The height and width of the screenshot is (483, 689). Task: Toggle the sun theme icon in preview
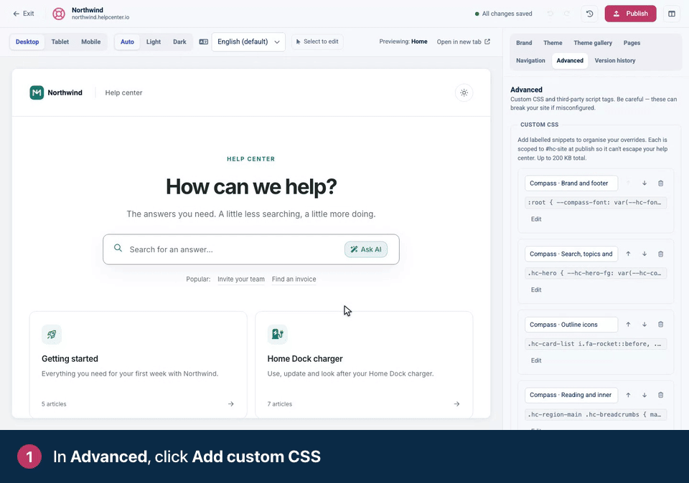tap(464, 92)
